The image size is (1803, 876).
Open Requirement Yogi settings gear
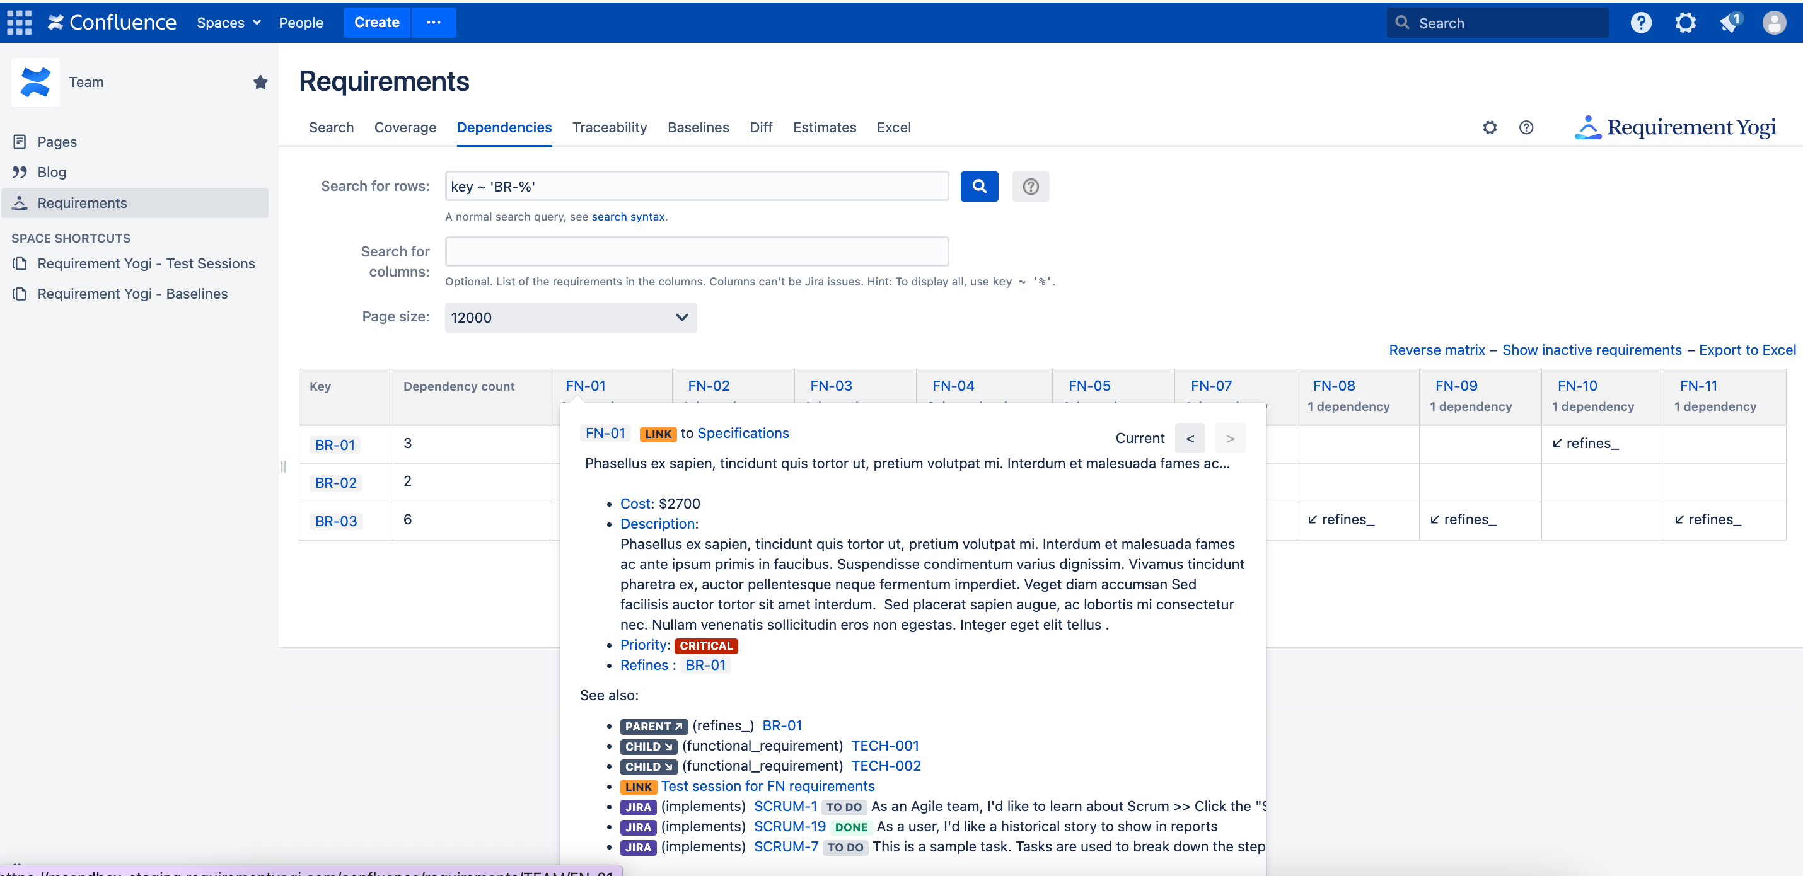tap(1490, 127)
